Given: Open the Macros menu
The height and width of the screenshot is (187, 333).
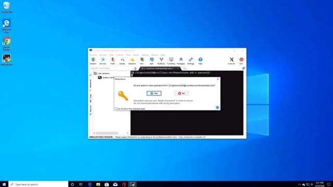Looking at the screenshot, I should [155, 55].
